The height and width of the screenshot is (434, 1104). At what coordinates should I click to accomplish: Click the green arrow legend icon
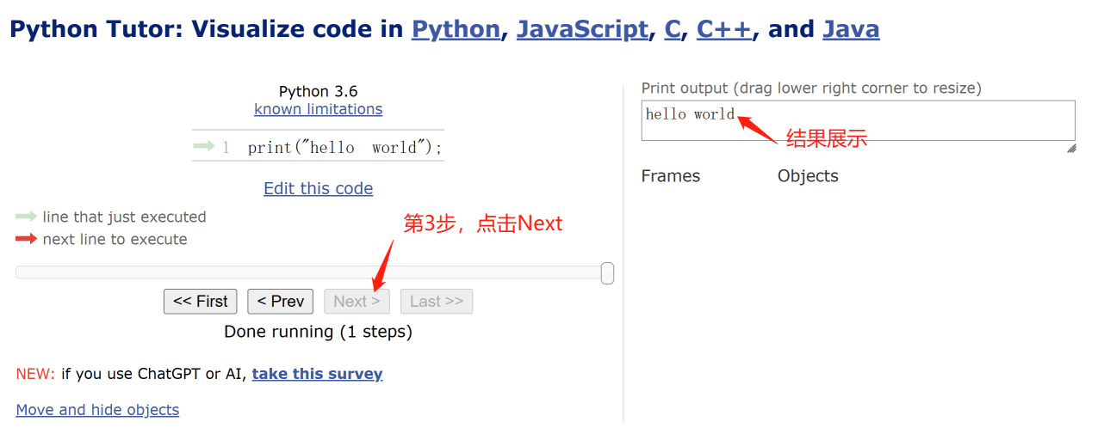pos(27,217)
